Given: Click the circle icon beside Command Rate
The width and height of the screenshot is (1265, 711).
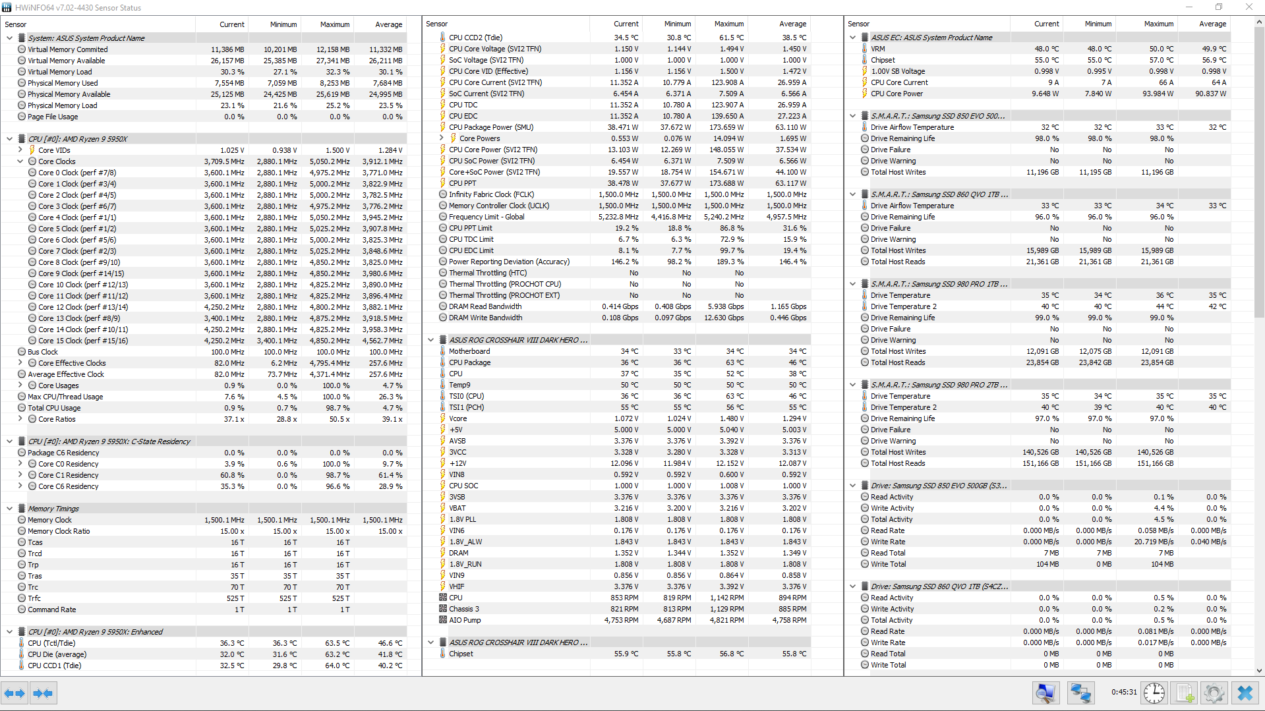Looking at the screenshot, I should [x=22, y=610].
